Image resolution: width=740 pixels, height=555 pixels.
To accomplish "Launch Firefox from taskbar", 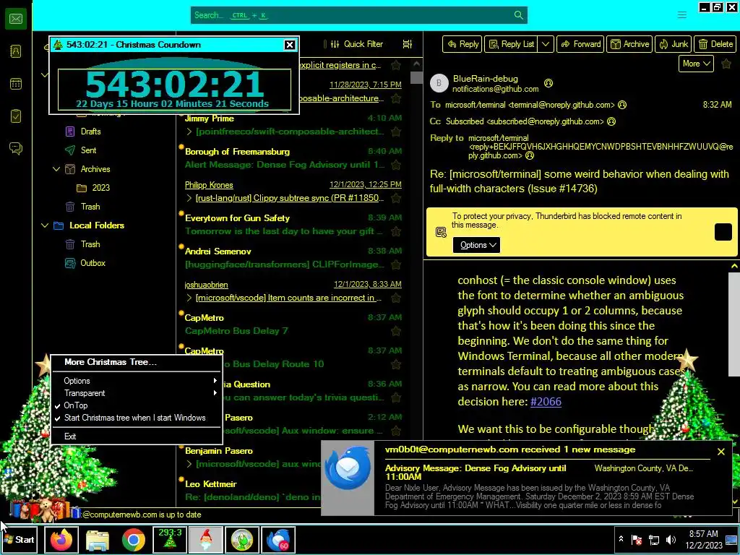I will pyautogui.click(x=61, y=539).
